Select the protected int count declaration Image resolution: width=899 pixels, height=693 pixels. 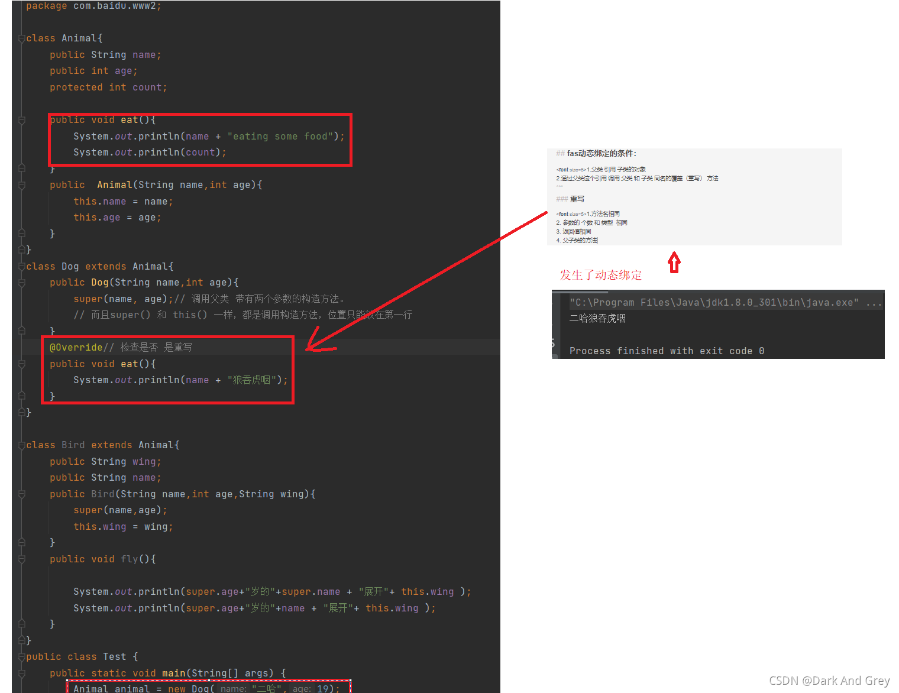click(108, 88)
